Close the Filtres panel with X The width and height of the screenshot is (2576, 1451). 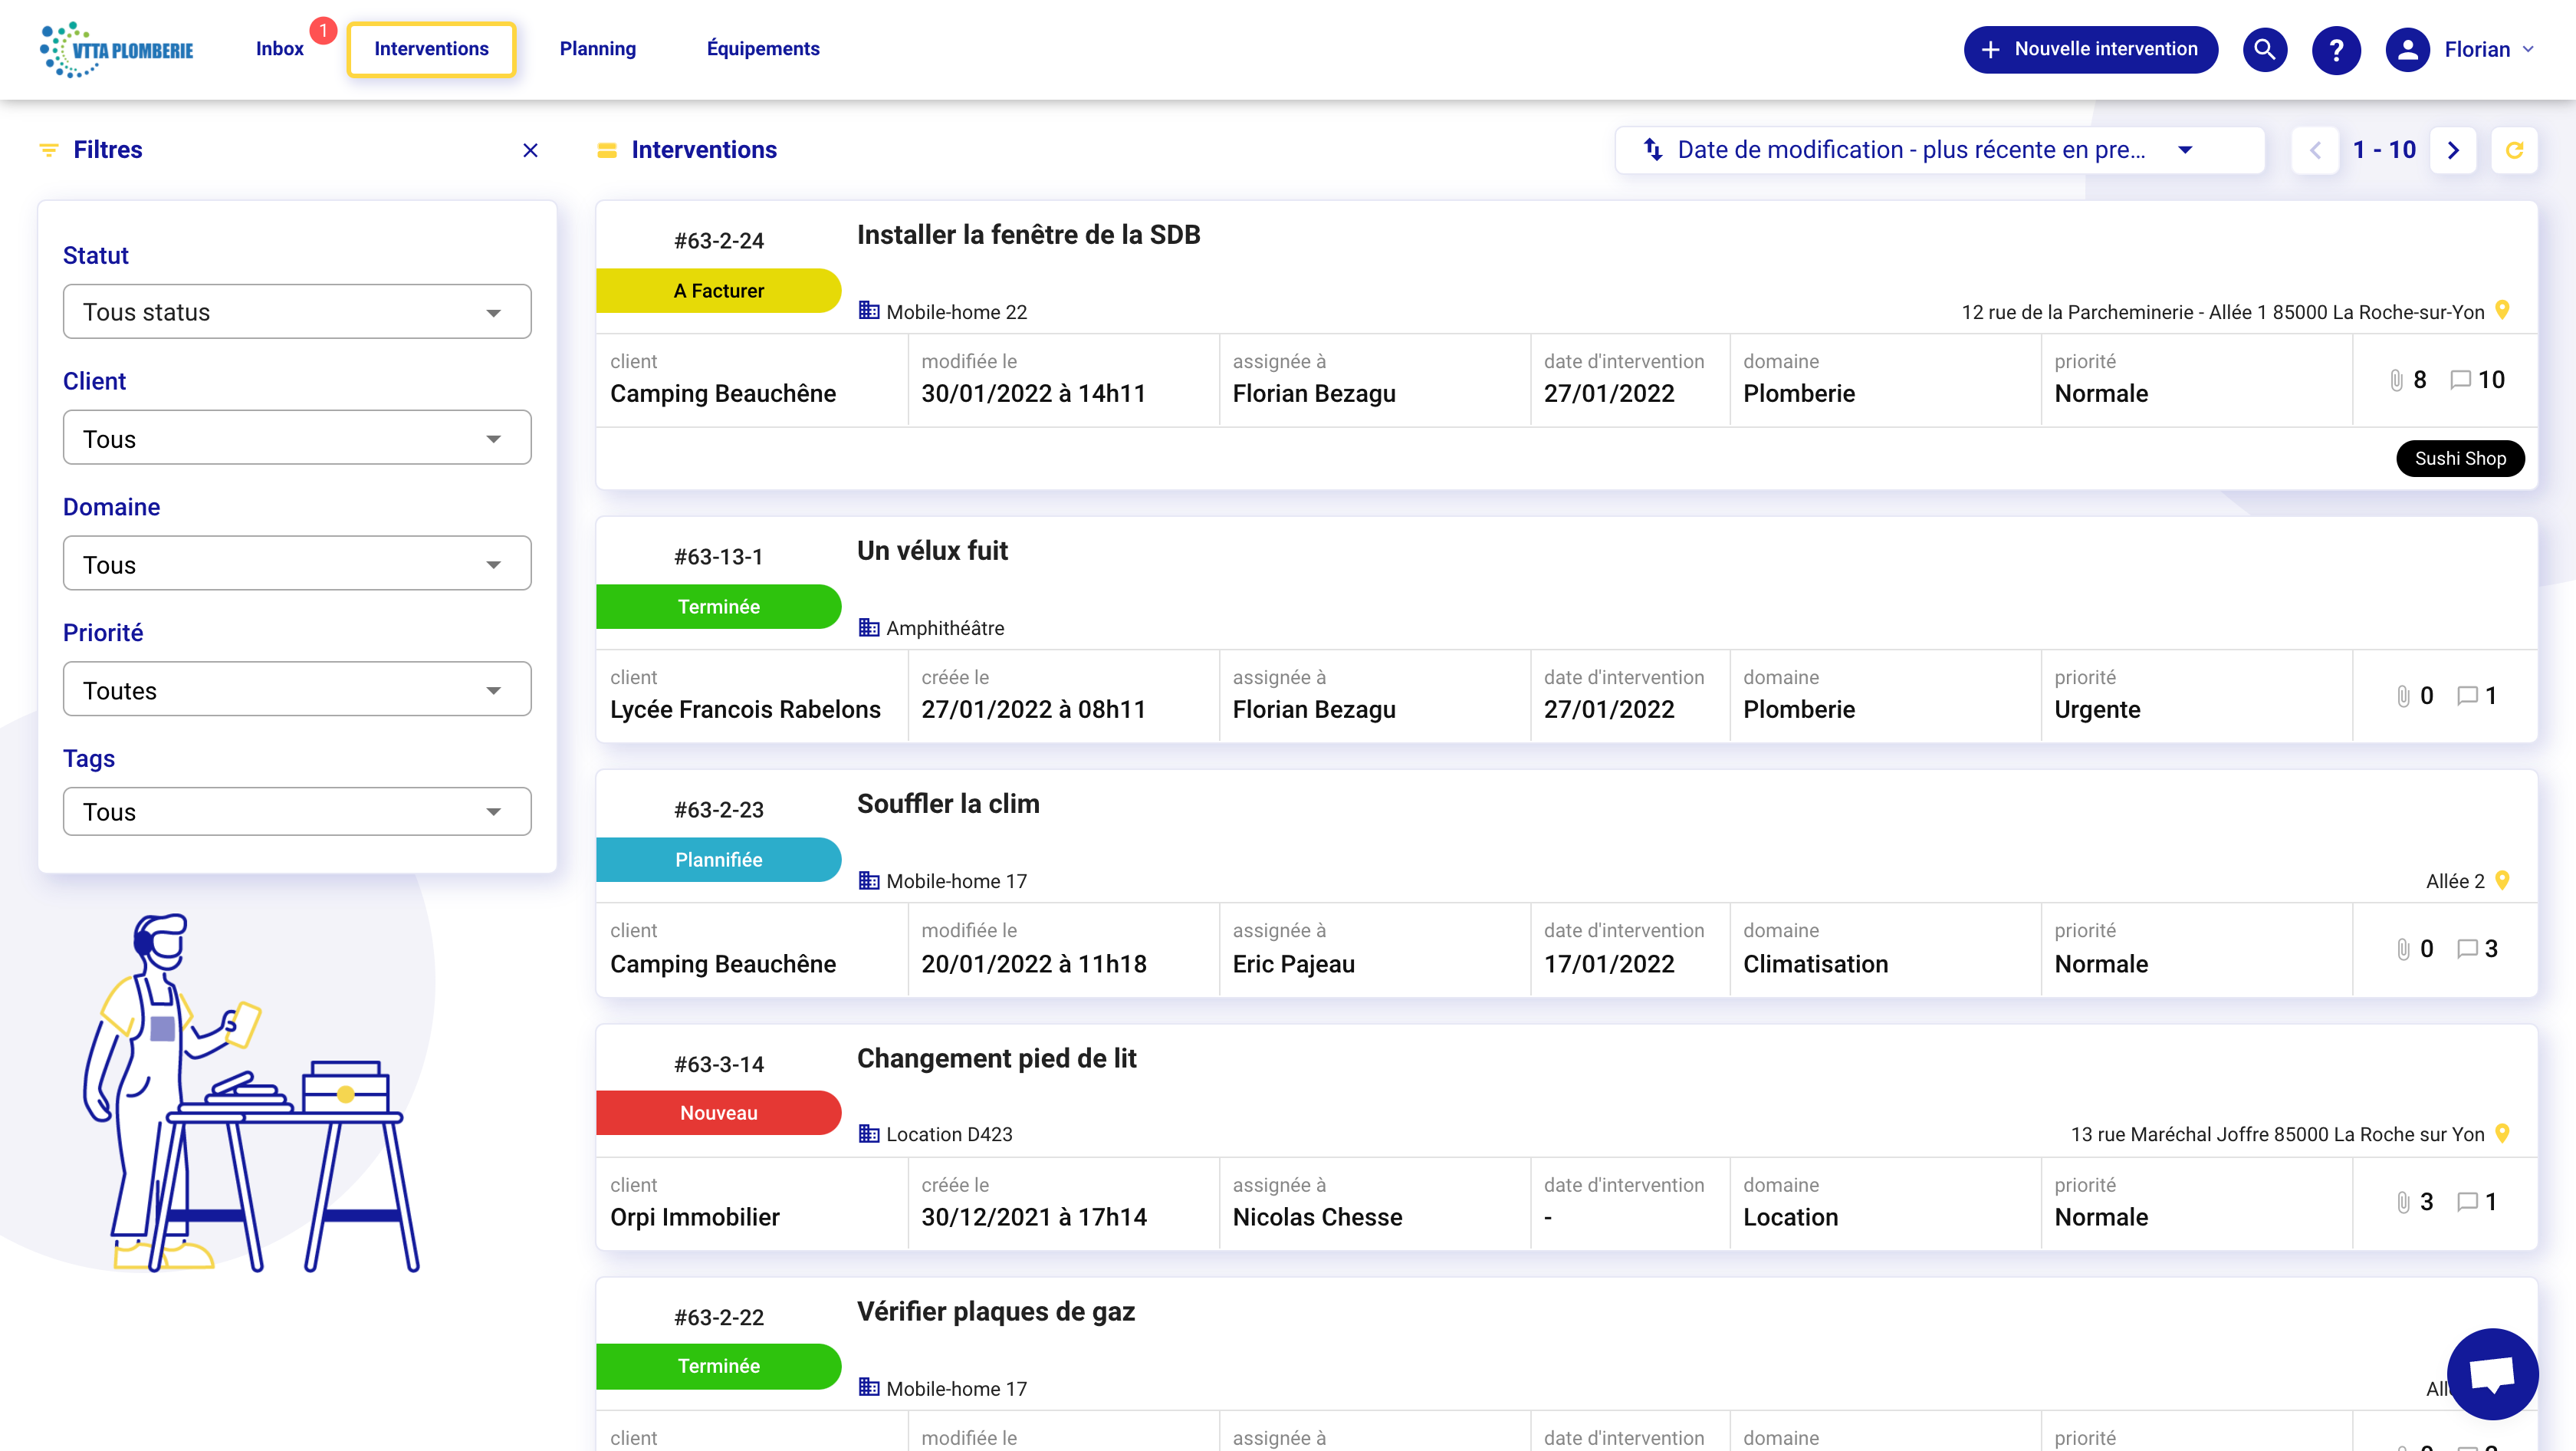531,150
